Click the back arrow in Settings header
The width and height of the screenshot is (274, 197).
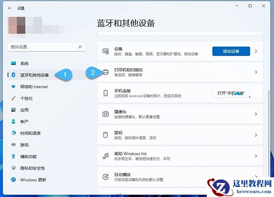pos(10,8)
